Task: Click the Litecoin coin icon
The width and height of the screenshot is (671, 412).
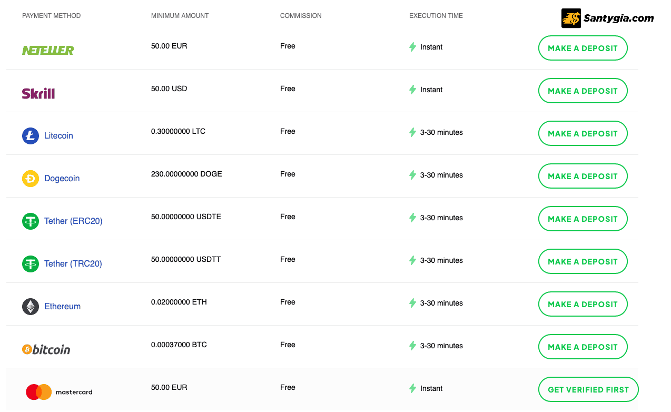Action: [x=31, y=135]
